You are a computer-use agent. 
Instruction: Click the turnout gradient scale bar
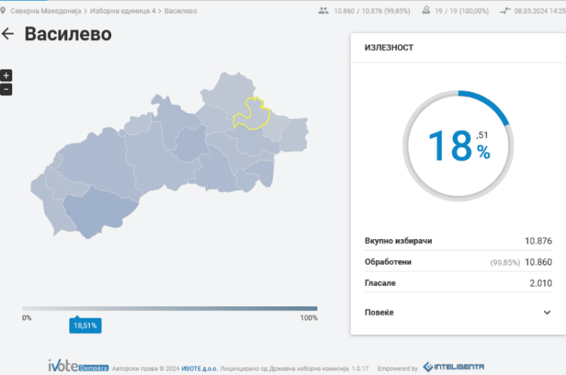170,309
